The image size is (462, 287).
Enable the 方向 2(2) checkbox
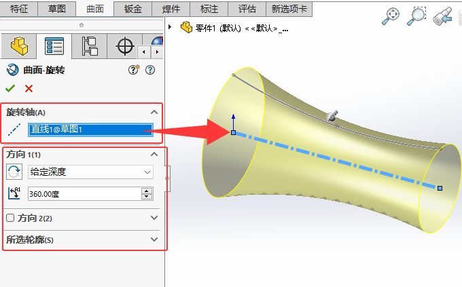(x=10, y=218)
